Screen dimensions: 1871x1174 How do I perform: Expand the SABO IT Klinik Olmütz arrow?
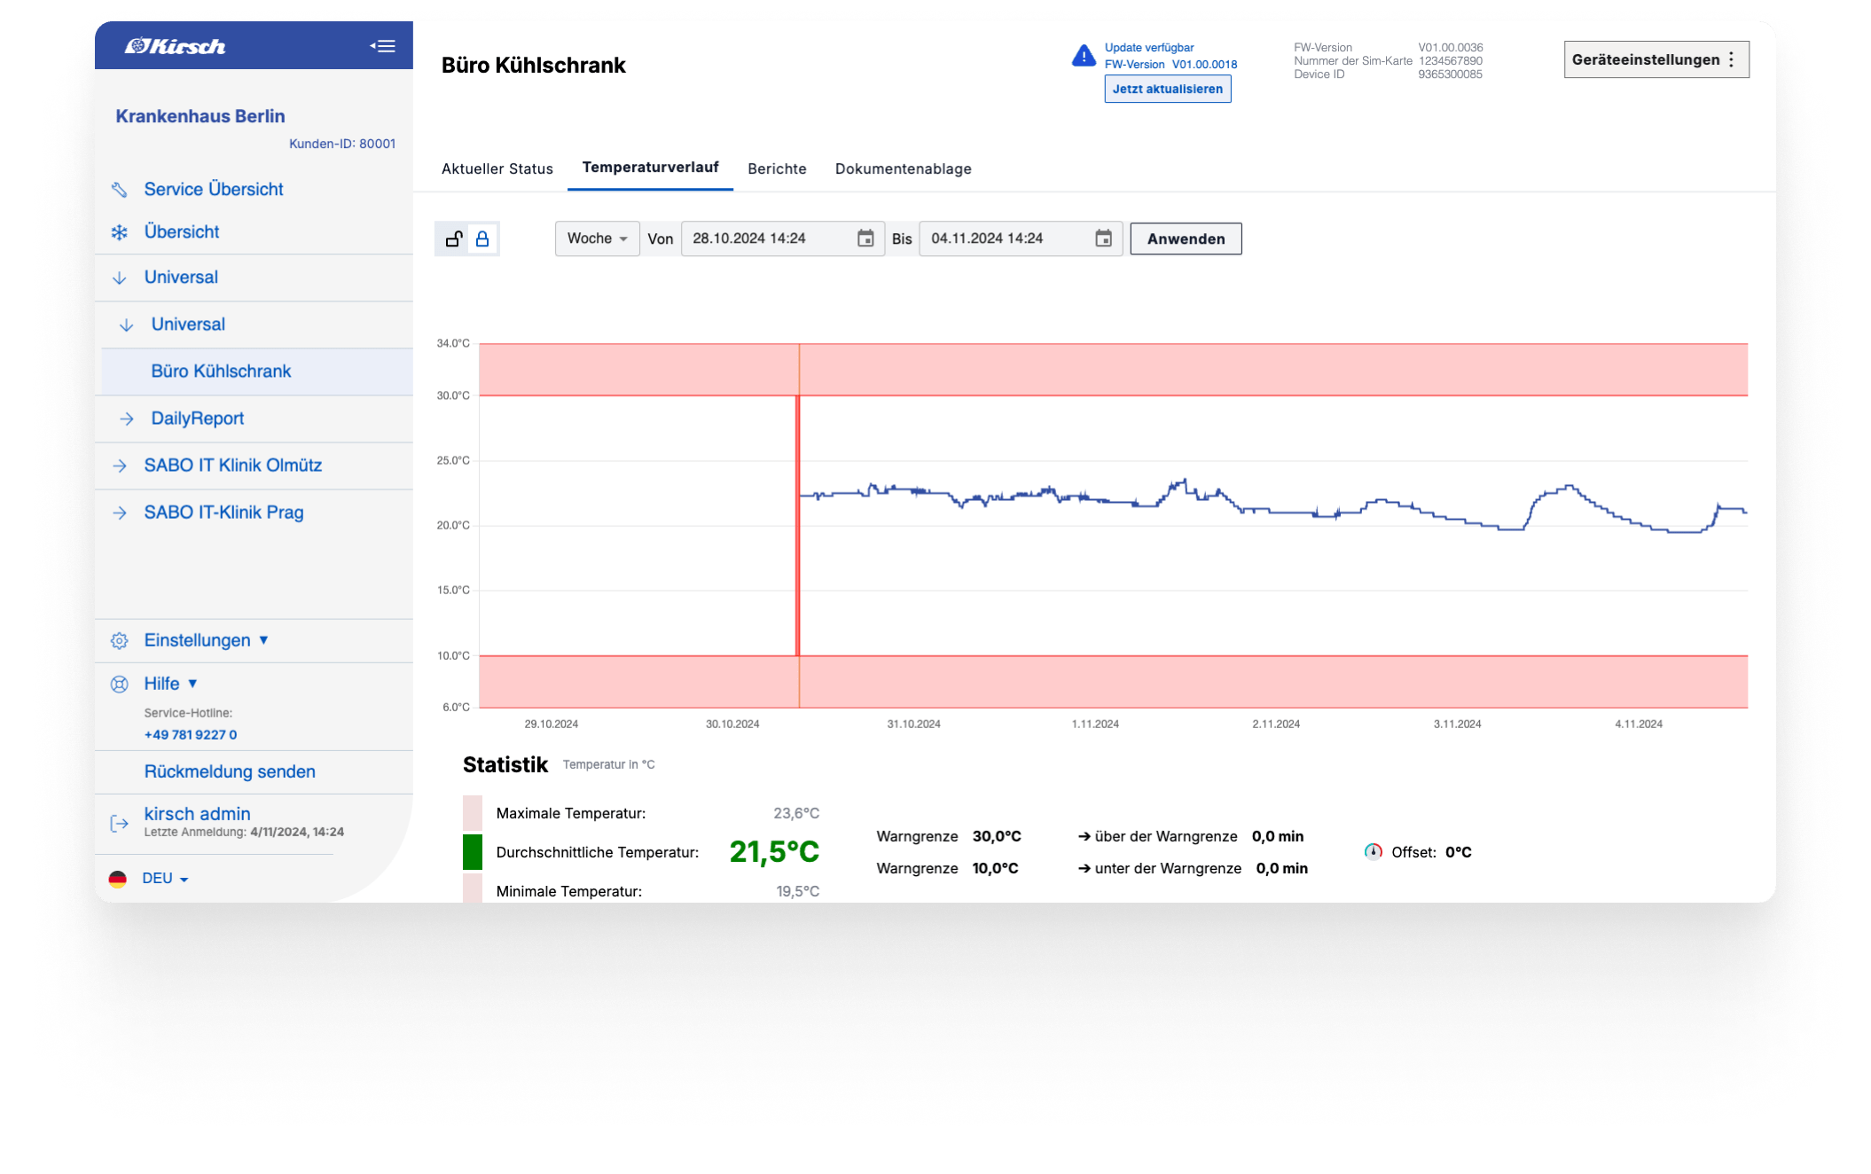coord(120,466)
